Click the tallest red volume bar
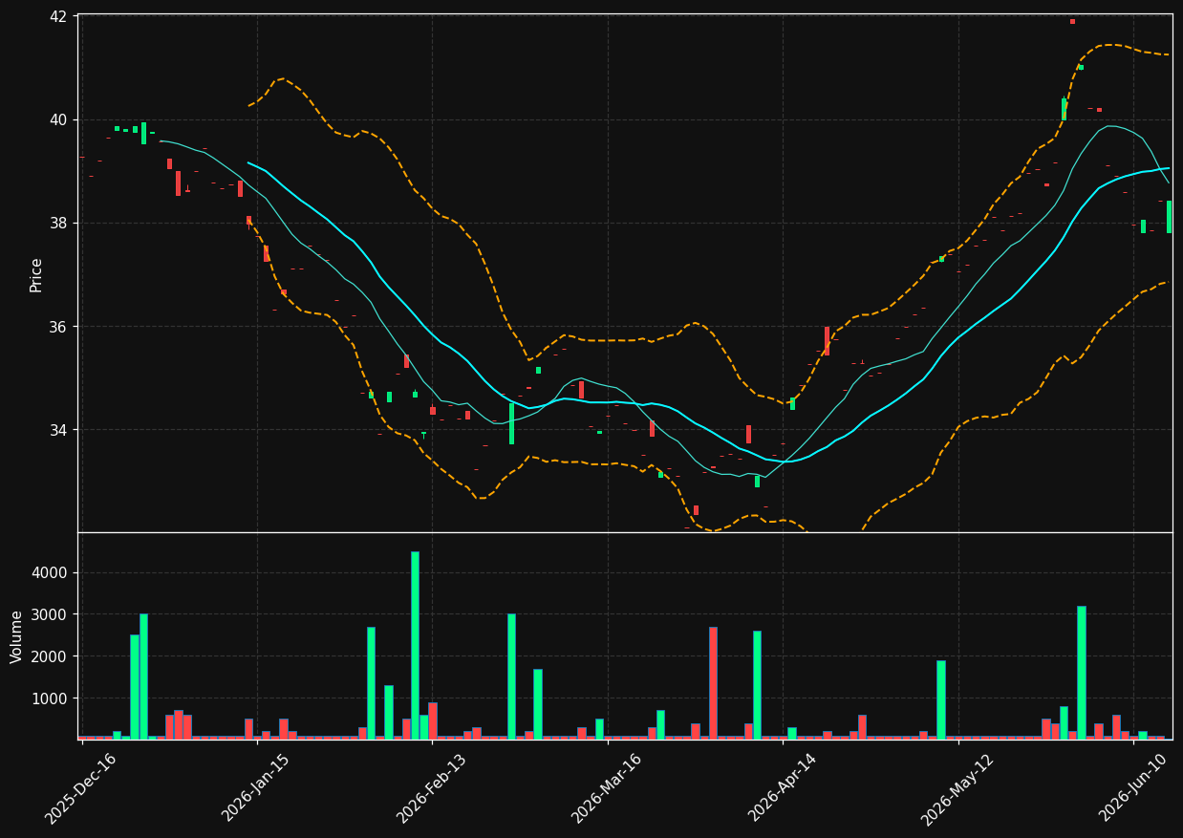 click(713, 682)
